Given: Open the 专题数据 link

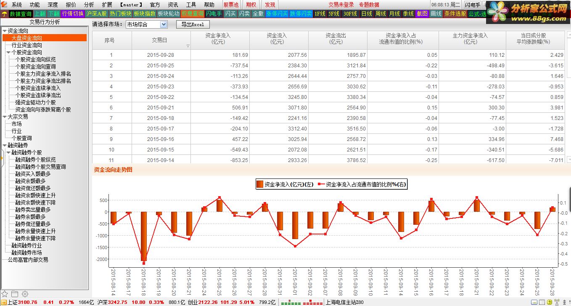Looking at the screenshot, I should (x=369, y=5).
